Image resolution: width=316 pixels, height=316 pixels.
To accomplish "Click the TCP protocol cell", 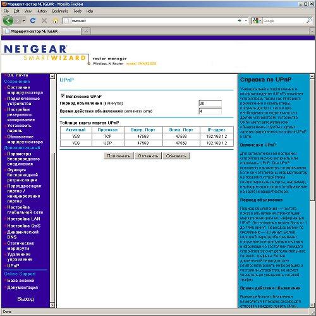I will point(107,137).
